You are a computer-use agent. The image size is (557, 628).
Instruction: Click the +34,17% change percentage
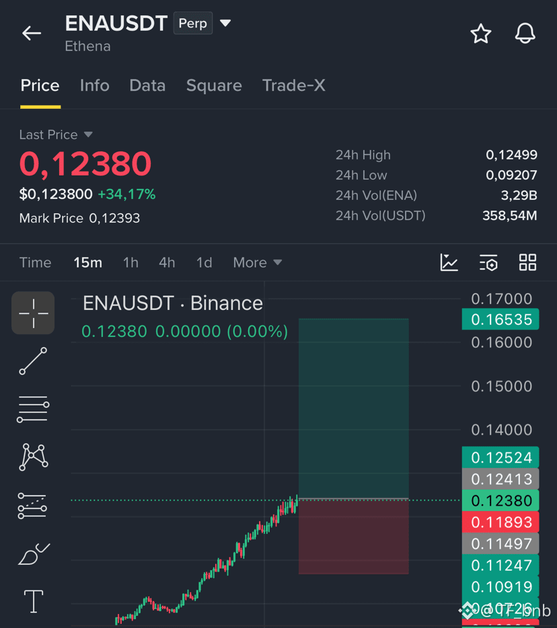pos(126,194)
